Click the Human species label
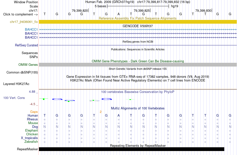 [33, 115]
